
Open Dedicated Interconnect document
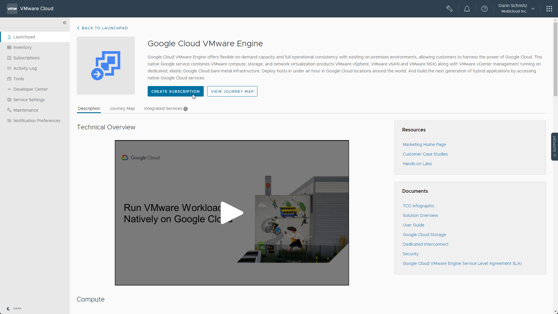pos(425,244)
